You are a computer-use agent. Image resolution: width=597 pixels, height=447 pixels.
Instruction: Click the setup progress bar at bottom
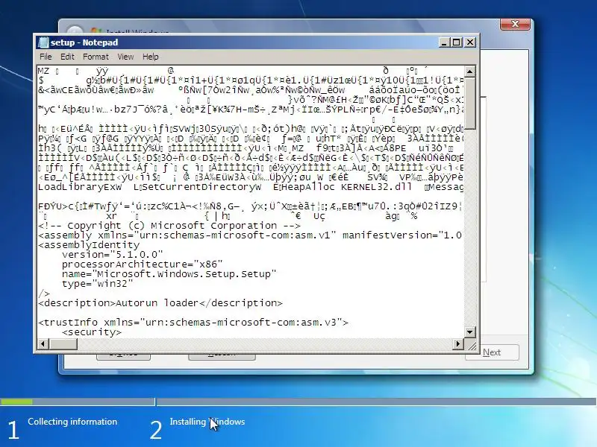coord(298,402)
